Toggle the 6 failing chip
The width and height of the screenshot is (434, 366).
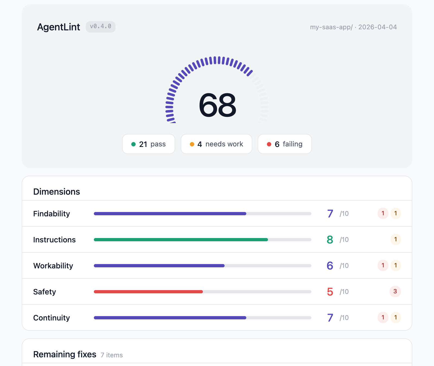click(x=285, y=144)
